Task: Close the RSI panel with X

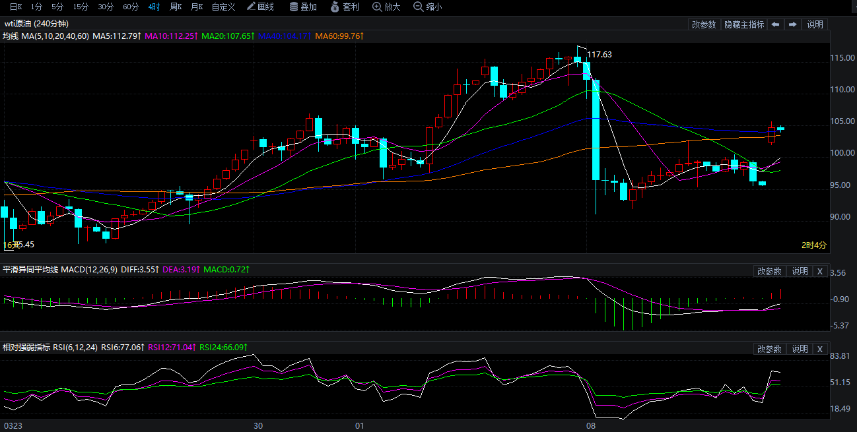Action: (x=819, y=349)
